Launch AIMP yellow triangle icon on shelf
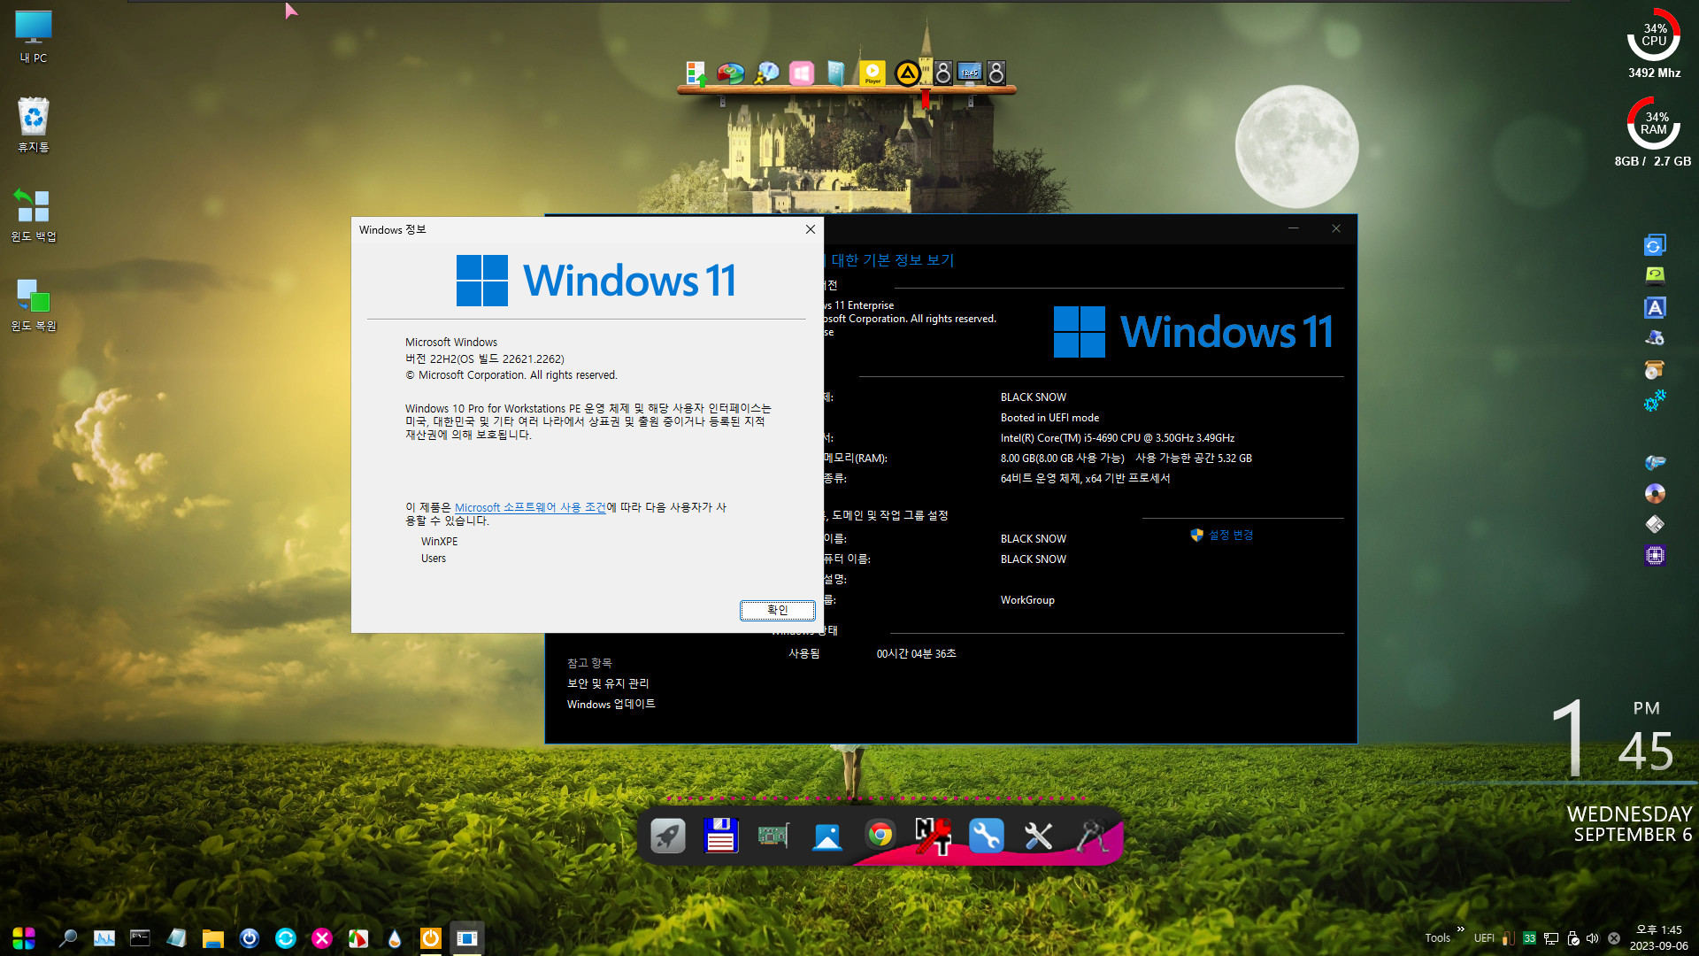 (907, 73)
